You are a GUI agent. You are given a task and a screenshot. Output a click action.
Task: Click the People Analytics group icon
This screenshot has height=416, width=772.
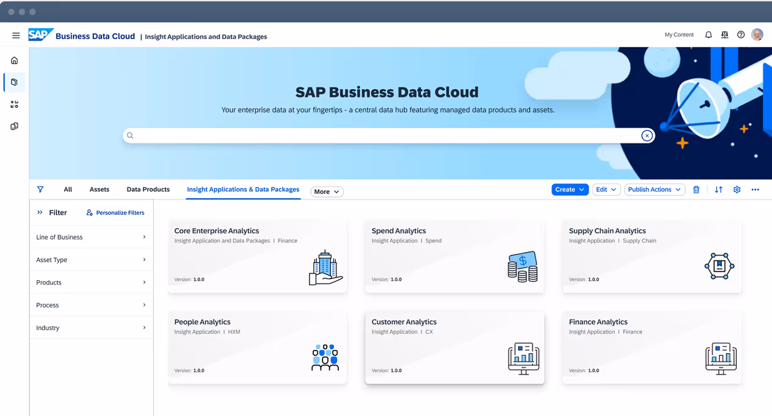(x=325, y=357)
